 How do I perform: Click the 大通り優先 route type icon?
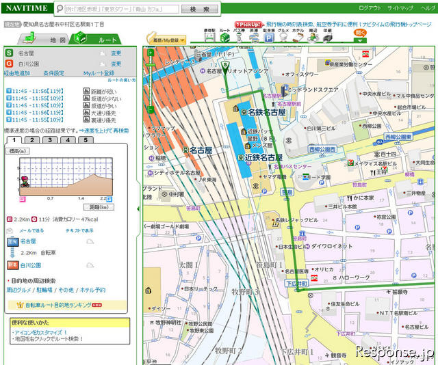coord(86,113)
